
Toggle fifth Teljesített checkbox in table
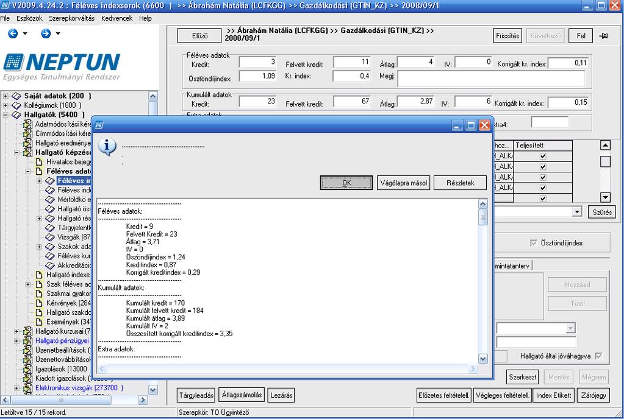[543, 199]
